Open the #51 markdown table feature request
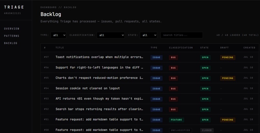 99,119
